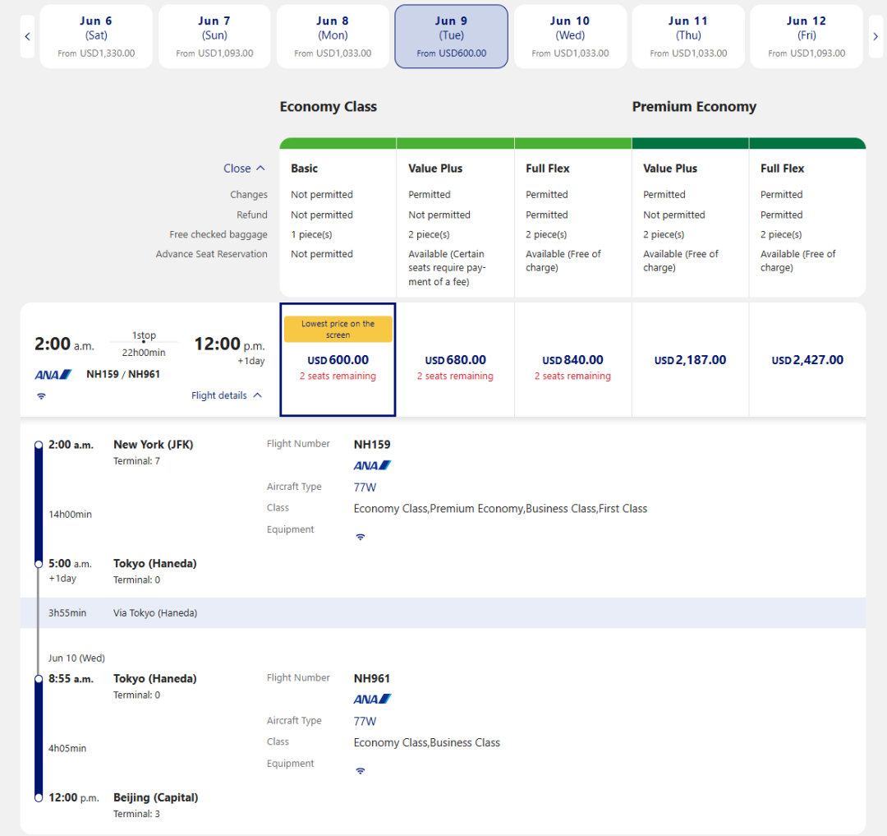Screen dimensions: 887x836
Task: Choose Economy Value Plus fare USD 680.00
Action: click(455, 360)
